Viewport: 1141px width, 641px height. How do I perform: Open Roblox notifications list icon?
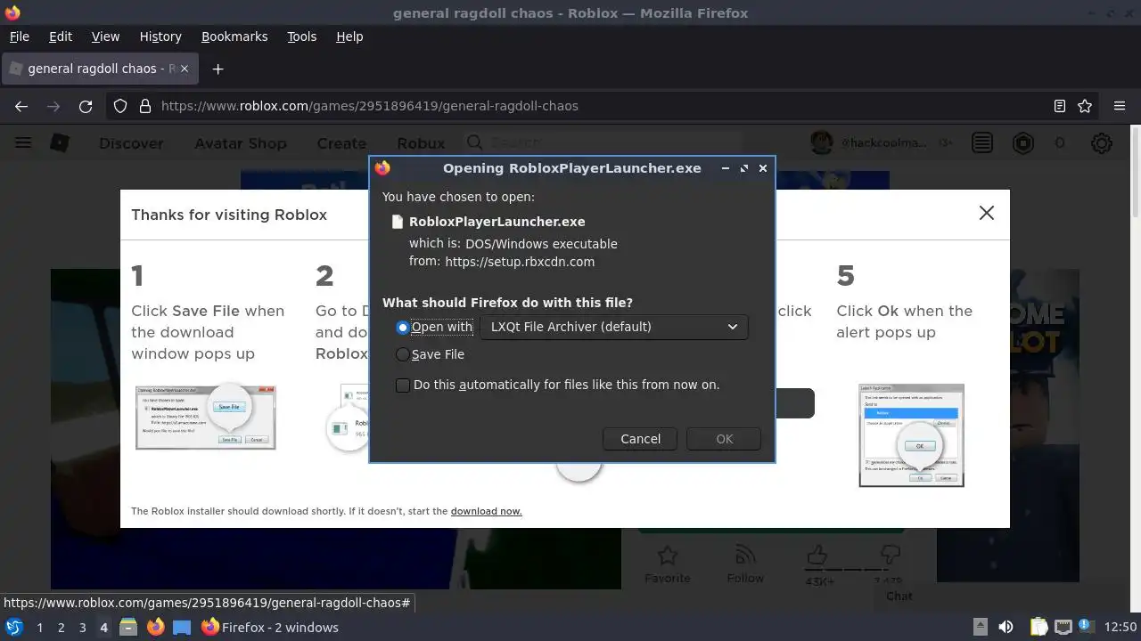(x=982, y=142)
